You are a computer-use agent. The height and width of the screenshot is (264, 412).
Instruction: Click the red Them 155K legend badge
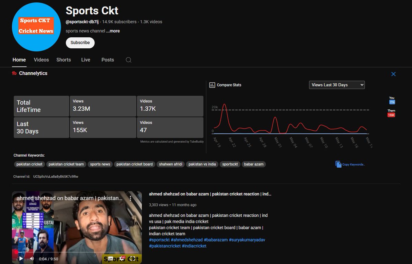tap(391, 115)
